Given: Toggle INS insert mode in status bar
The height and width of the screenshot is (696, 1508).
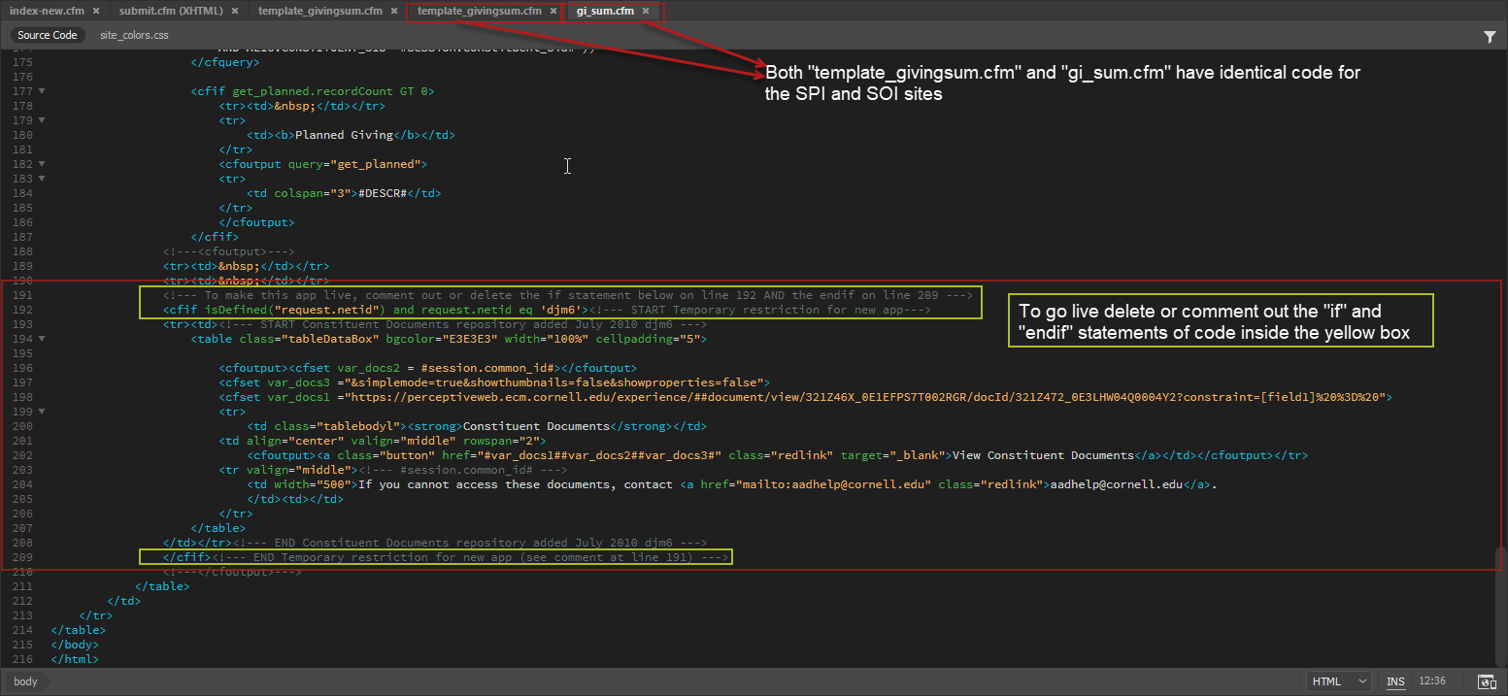Looking at the screenshot, I should pos(1395,681).
